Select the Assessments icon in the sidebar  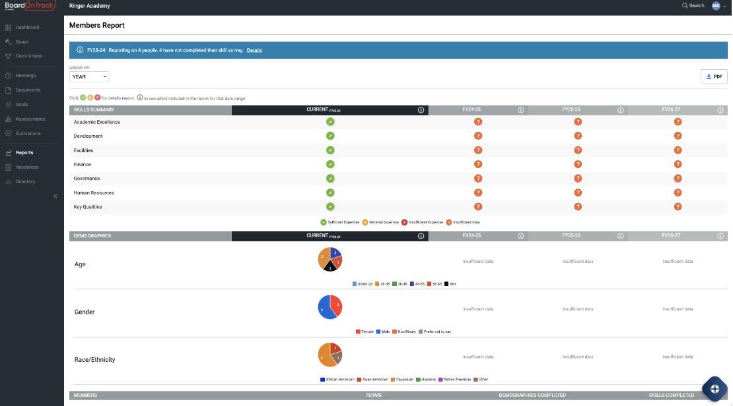7,119
